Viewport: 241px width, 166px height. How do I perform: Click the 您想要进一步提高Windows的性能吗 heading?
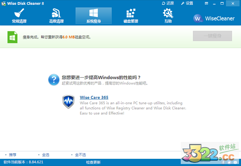pyautogui.click(x=101, y=77)
